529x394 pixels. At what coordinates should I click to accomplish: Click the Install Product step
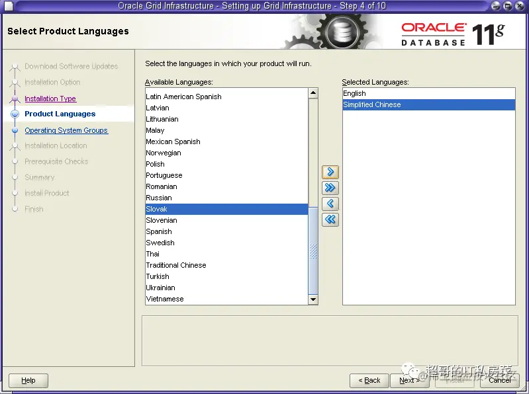point(47,193)
